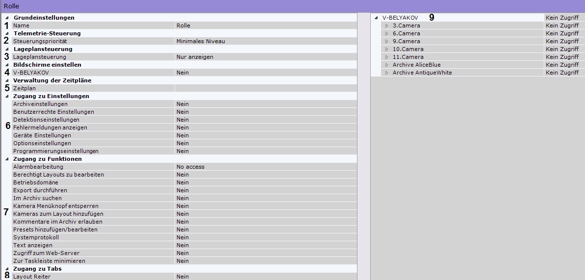Collapse the V-BELYAKOV tree in right panel
This screenshot has height=280, width=585.
(376, 18)
